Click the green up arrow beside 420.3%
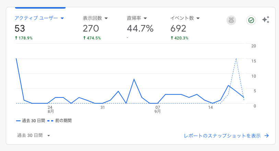The width and height of the screenshot is (279, 151). pyautogui.click(x=172, y=38)
